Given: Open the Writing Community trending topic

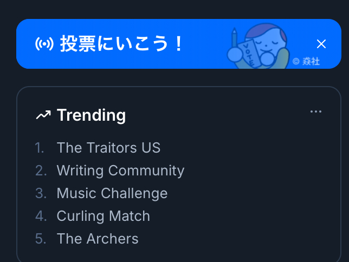Looking at the screenshot, I should point(120,171).
